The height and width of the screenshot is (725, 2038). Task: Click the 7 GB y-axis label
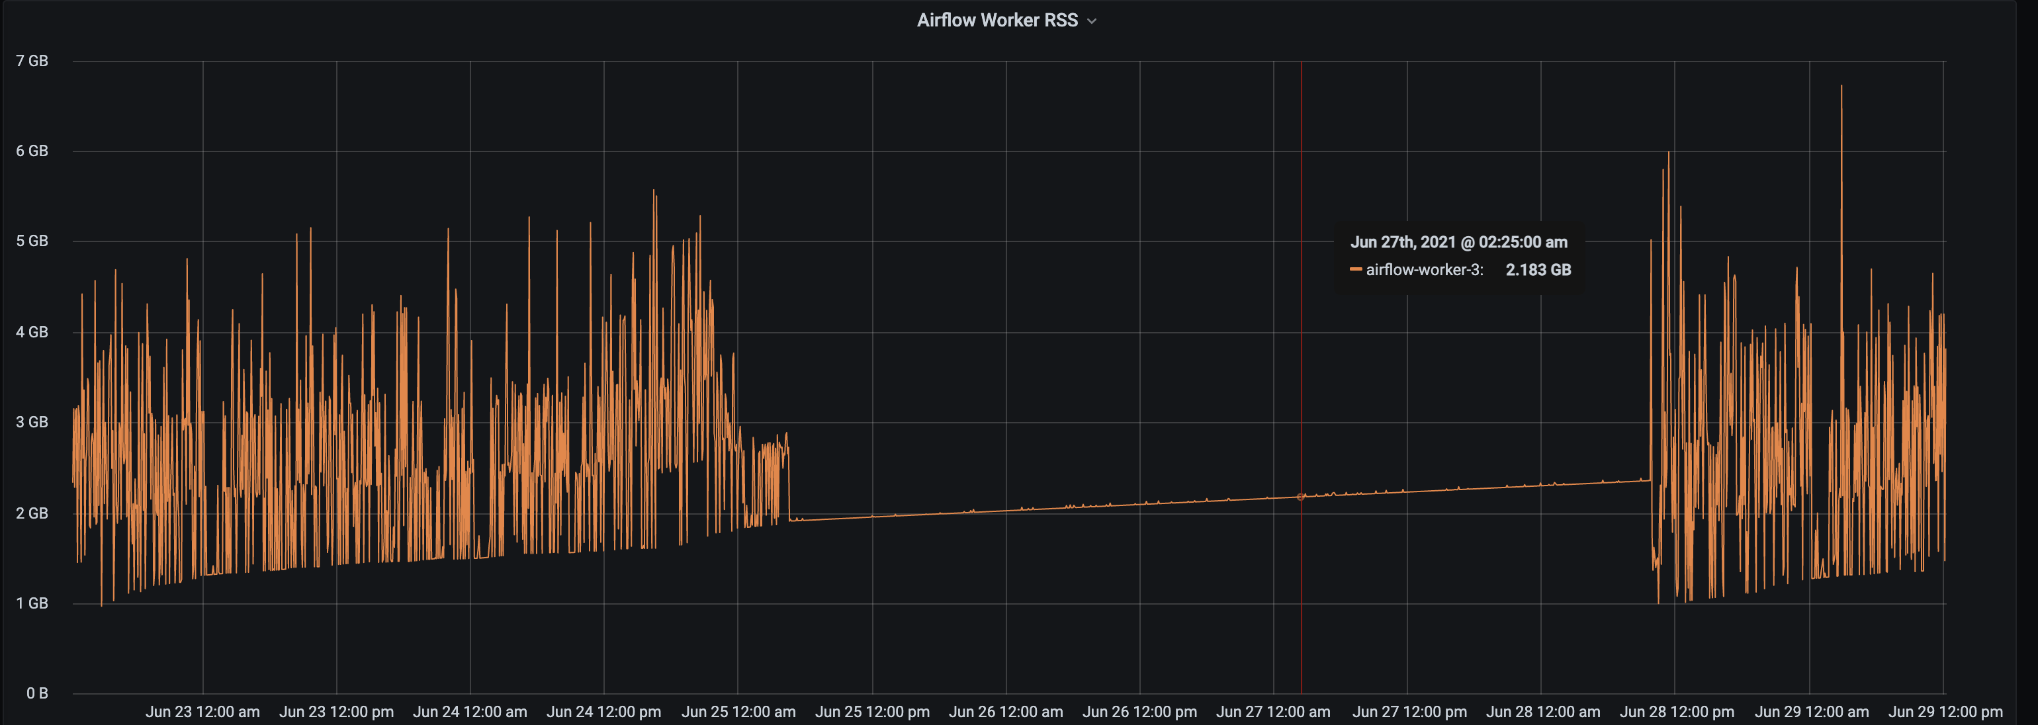pos(32,61)
